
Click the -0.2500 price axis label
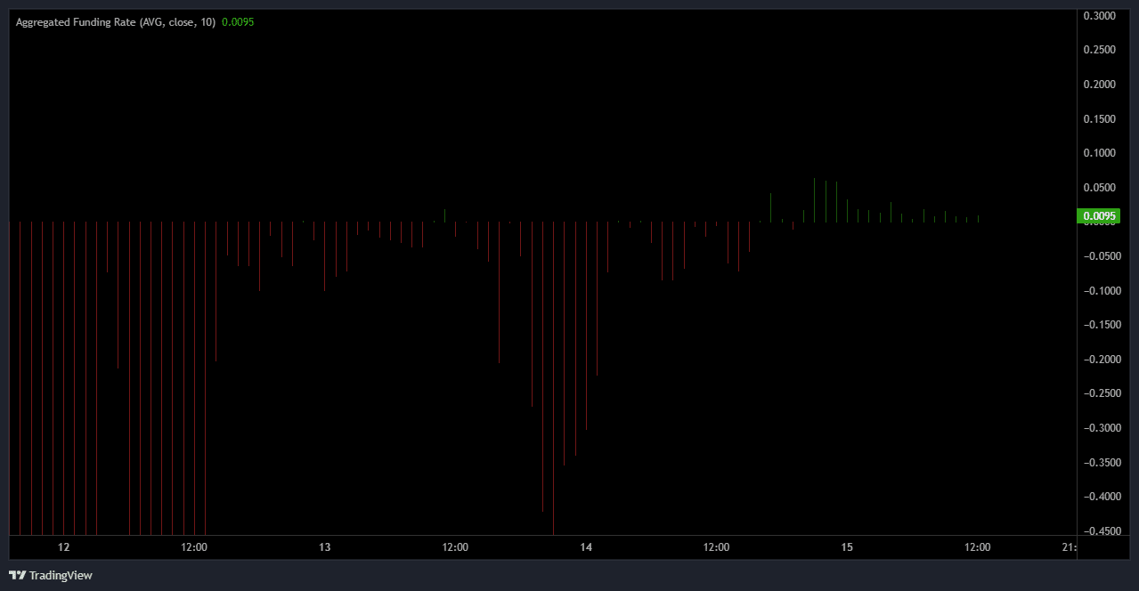pos(1097,393)
